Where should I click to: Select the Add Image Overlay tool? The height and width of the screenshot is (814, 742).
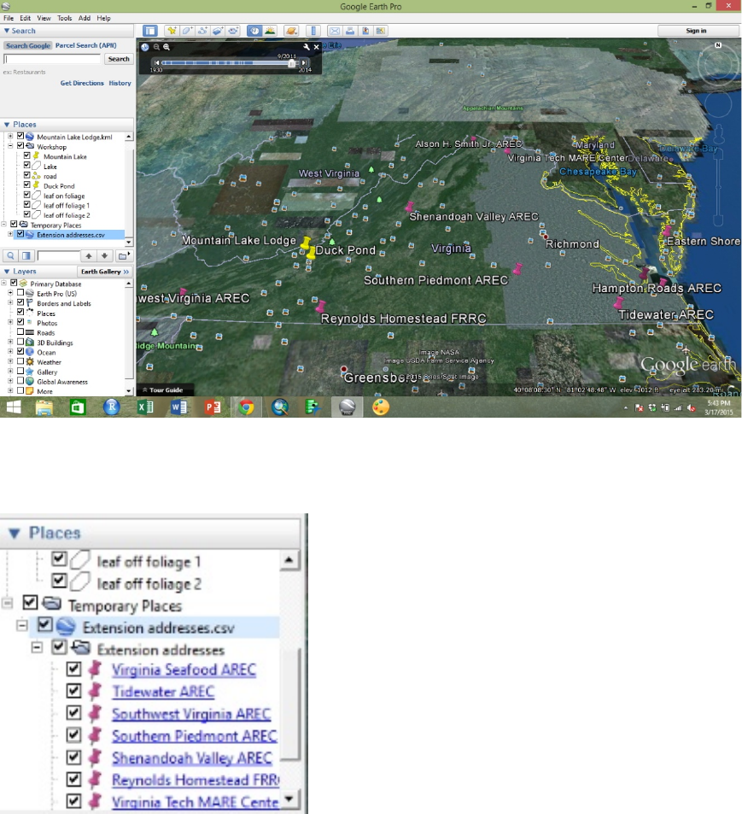click(x=218, y=31)
